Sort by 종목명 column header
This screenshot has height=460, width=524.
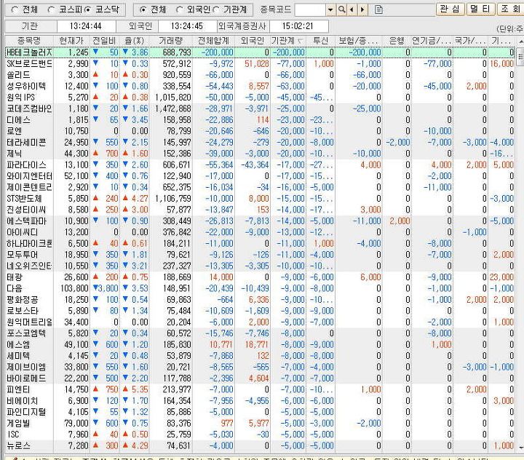pos(29,41)
